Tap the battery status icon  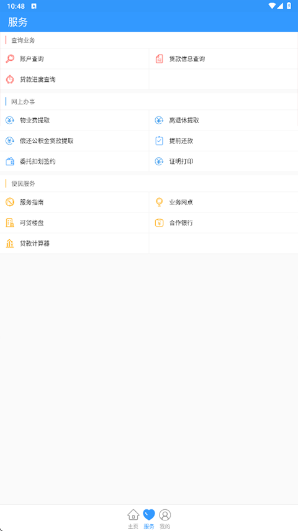[x=289, y=6]
